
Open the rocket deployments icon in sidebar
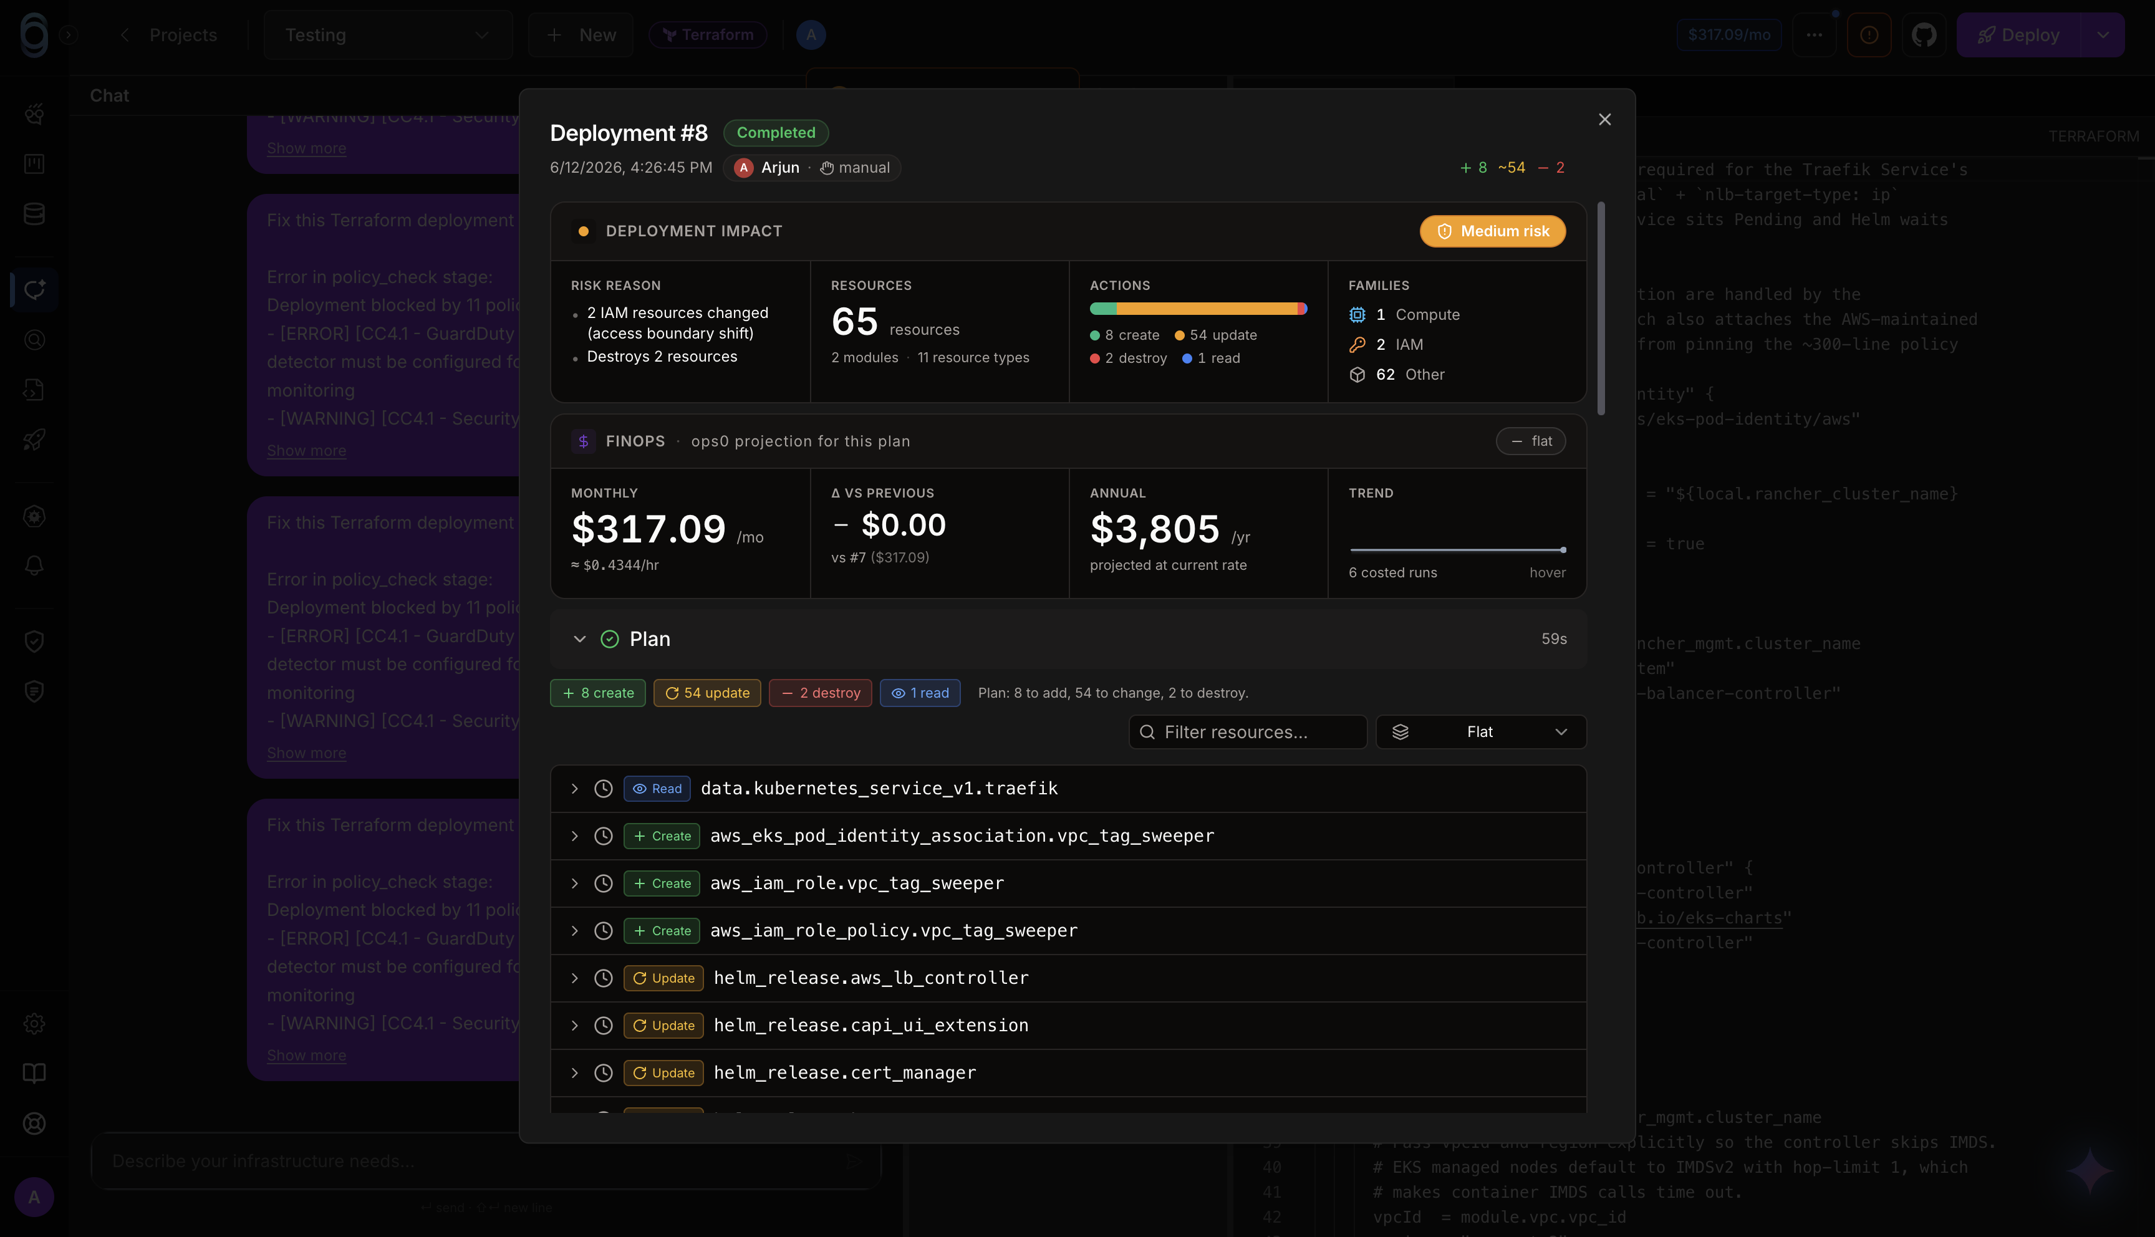34,439
